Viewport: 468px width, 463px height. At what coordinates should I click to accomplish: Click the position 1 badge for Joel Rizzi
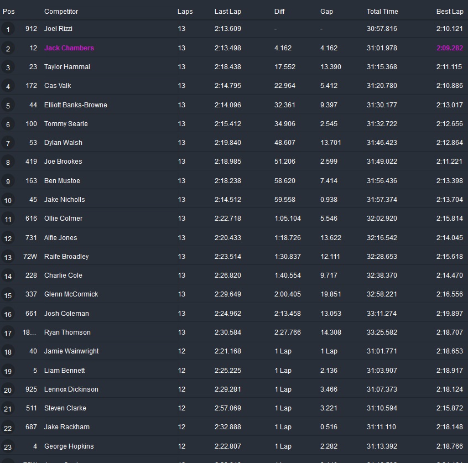pos(8,30)
